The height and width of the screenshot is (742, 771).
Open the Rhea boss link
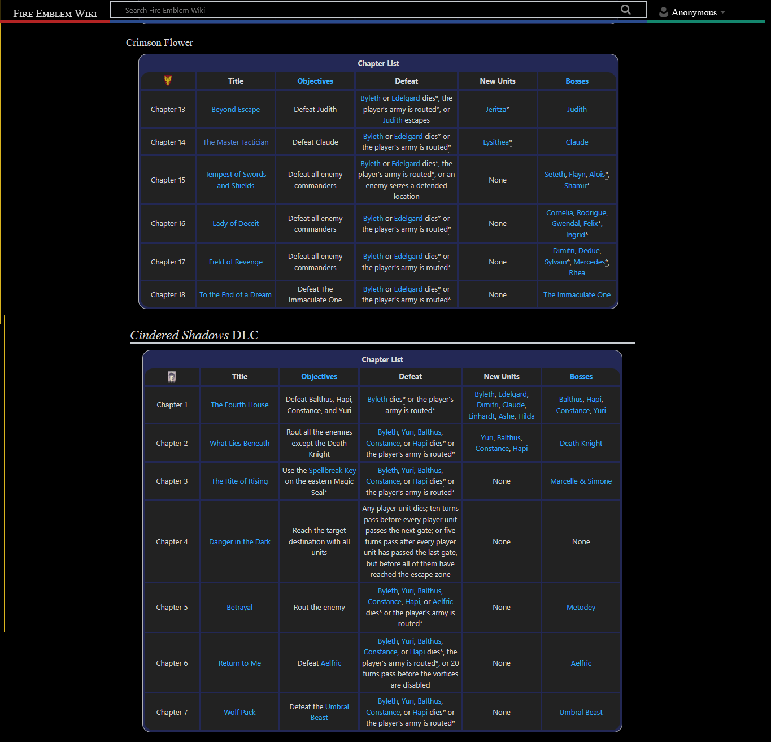click(x=577, y=273)
